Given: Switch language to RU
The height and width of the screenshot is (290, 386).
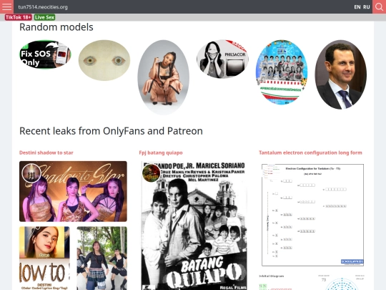Looking at the screenshot, I should pos(367,7).
